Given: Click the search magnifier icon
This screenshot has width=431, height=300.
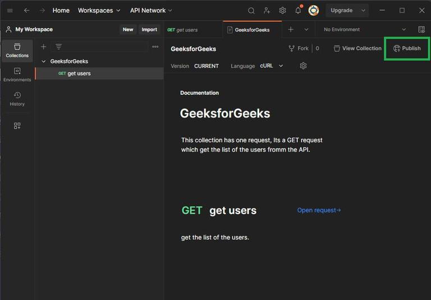Looking at the screenshot, I should (x=251, y=11).
